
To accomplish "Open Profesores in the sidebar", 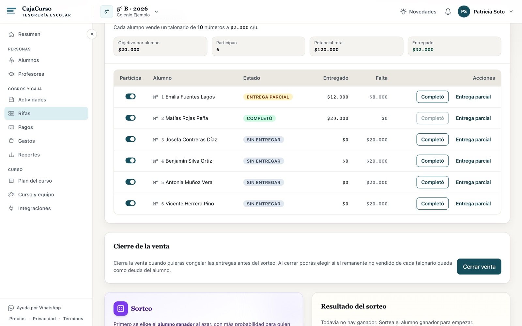I will click(x=46, y=74).
